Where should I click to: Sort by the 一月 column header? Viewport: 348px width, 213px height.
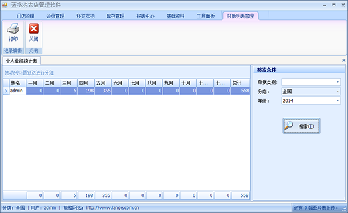coord(35,83)
